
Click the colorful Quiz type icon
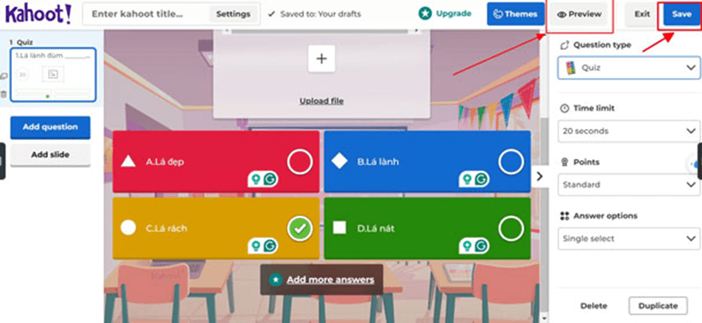570,68
